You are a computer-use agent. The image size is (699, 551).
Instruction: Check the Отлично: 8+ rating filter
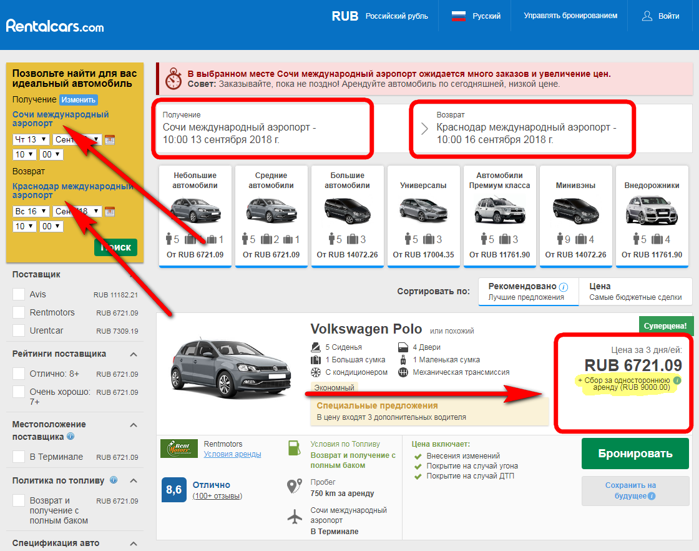[x=19, y=374]
